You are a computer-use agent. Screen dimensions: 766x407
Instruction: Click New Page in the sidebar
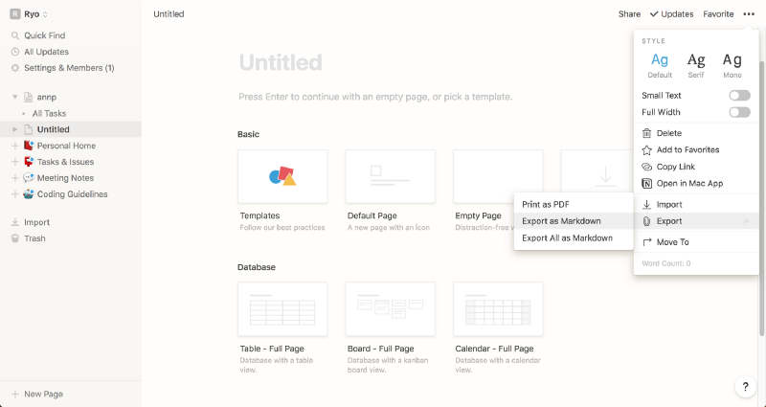coord(43,394)
